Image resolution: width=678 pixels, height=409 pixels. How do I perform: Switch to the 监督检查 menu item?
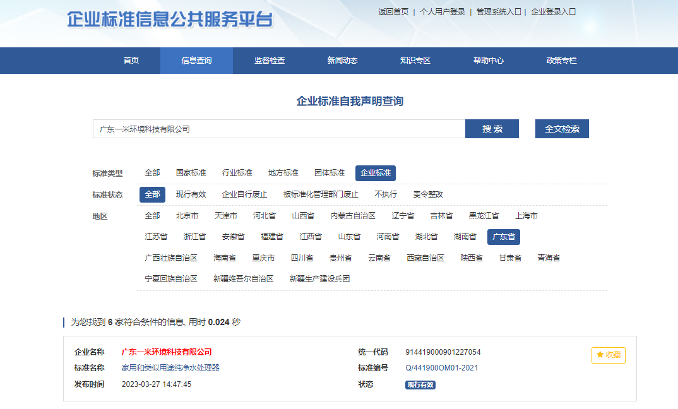270,61
